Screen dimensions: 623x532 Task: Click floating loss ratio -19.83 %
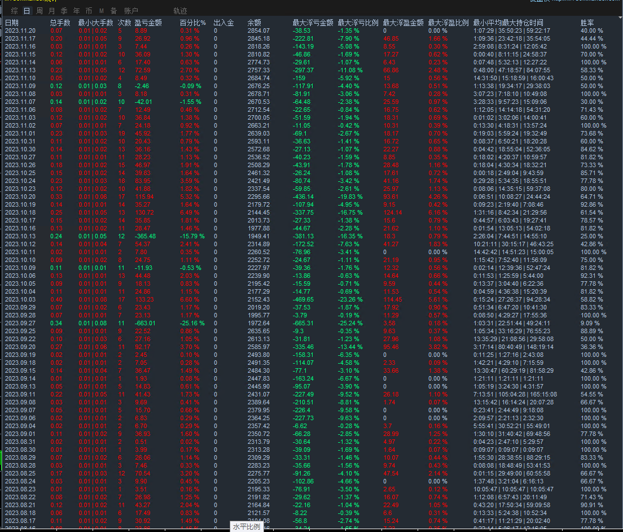pos(350,197)
